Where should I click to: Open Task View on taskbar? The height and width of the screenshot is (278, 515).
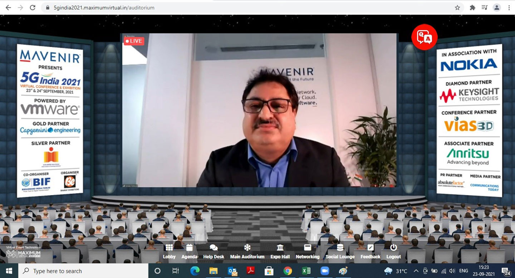pyautogui.click(x=176, y=271)
